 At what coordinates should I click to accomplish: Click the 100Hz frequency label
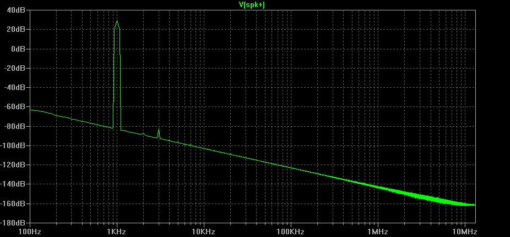pos(30,232)
